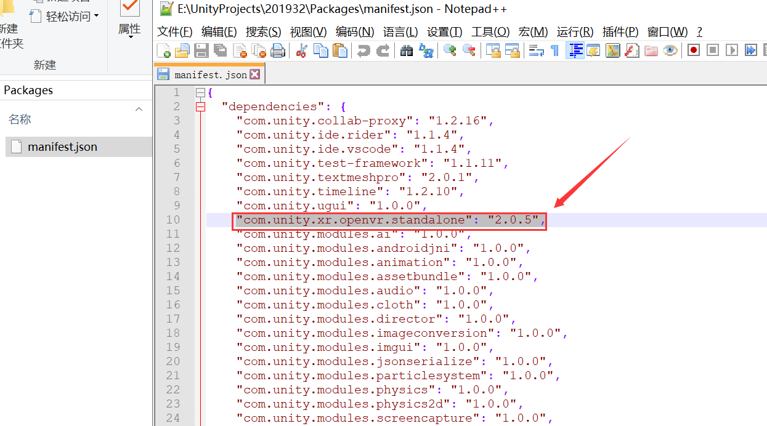Click the "com.unity.textmeshpro" line
Screen dimensions: 767x426
(358, 177)
